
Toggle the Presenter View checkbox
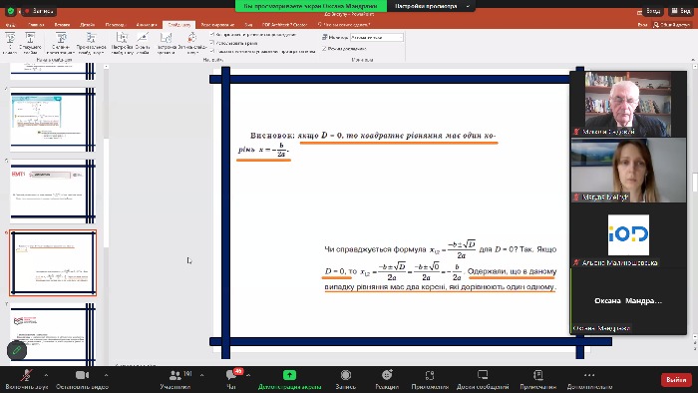(324, 48)
